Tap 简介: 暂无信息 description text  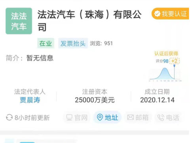coord(30,58)
